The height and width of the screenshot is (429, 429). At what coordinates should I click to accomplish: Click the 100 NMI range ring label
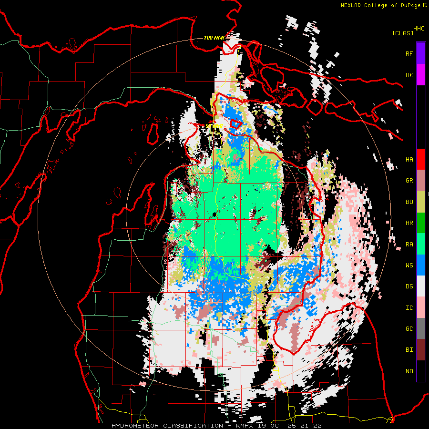click(214, 38)
